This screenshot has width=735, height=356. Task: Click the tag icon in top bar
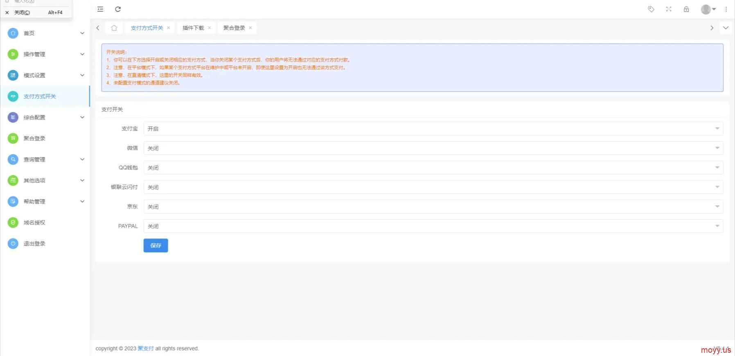(x=651, y=9)
